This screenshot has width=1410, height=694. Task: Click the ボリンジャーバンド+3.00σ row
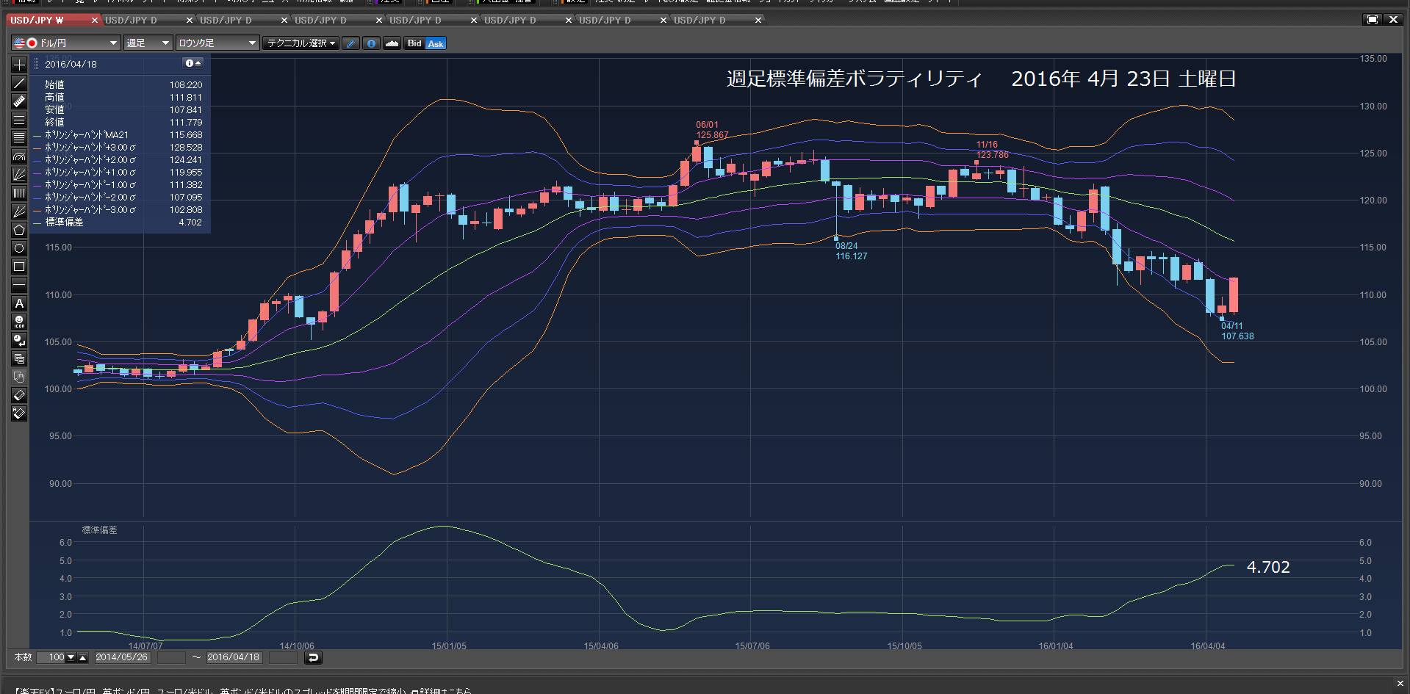click(x=118, y=148)
